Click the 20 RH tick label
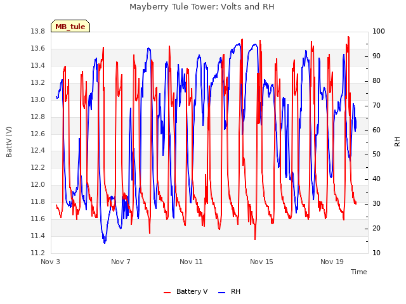Viewport: 406px width, 304px height. pyautogui.click(x=376, y=228)
